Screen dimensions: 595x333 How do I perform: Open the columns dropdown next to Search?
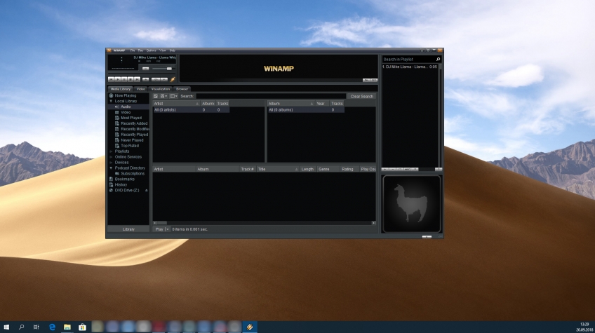tap(173, 96)
